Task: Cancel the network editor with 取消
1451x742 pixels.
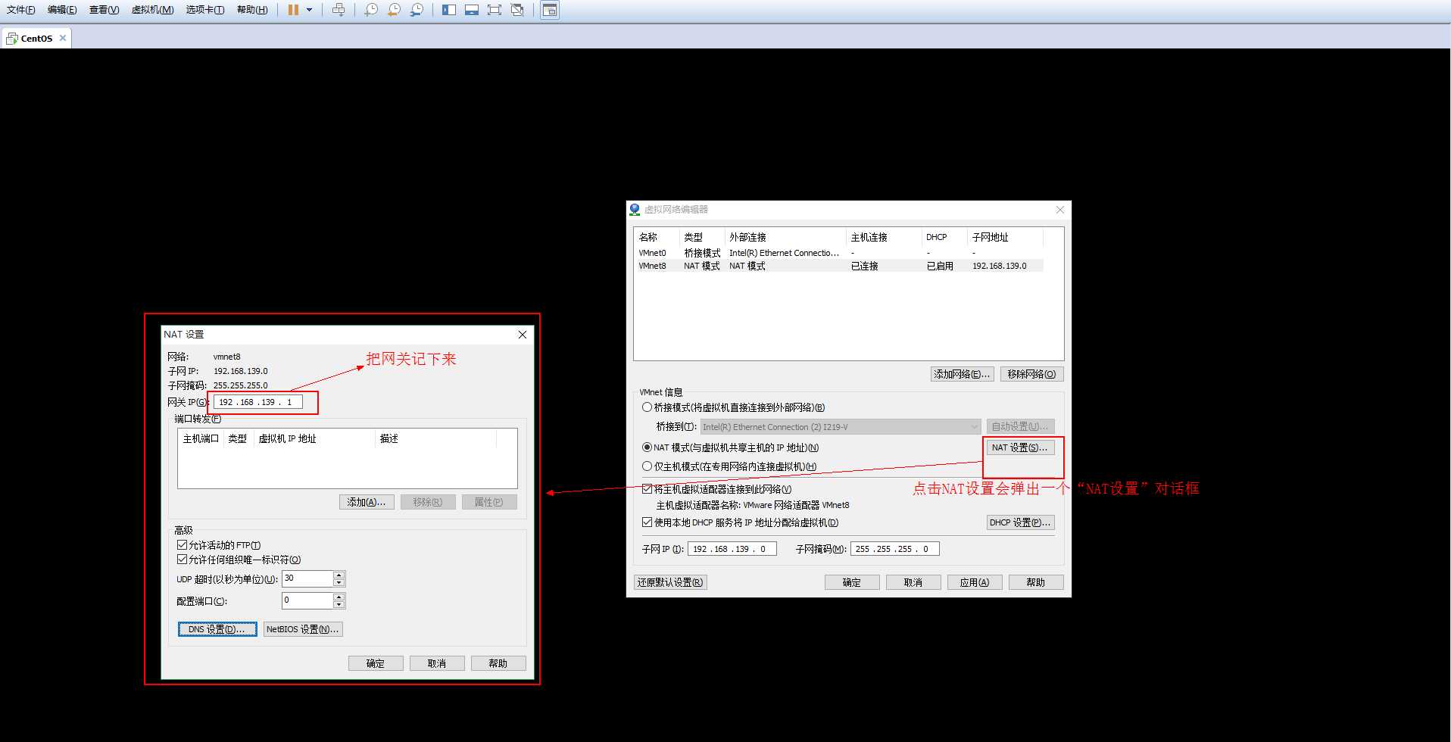Action: 913,582
